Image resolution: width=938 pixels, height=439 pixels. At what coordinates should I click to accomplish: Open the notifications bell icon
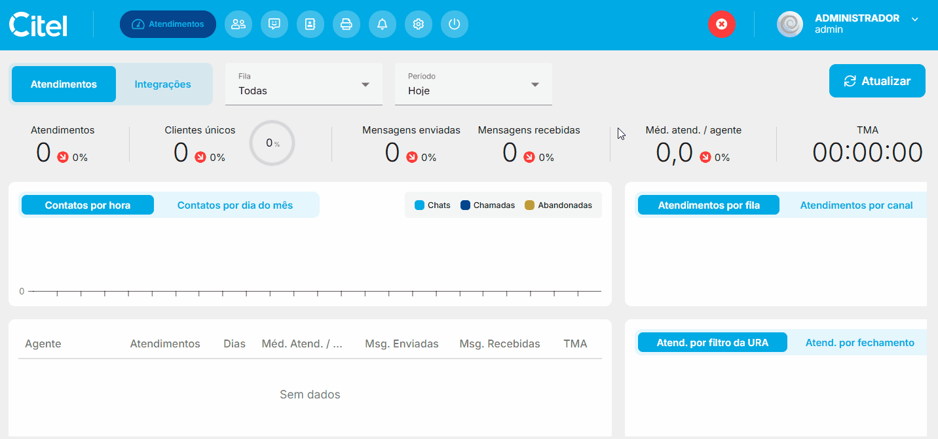[x=383, y=24]
